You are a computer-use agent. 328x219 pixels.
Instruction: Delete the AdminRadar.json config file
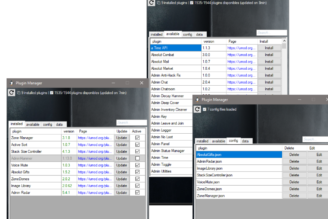(294, 161)
